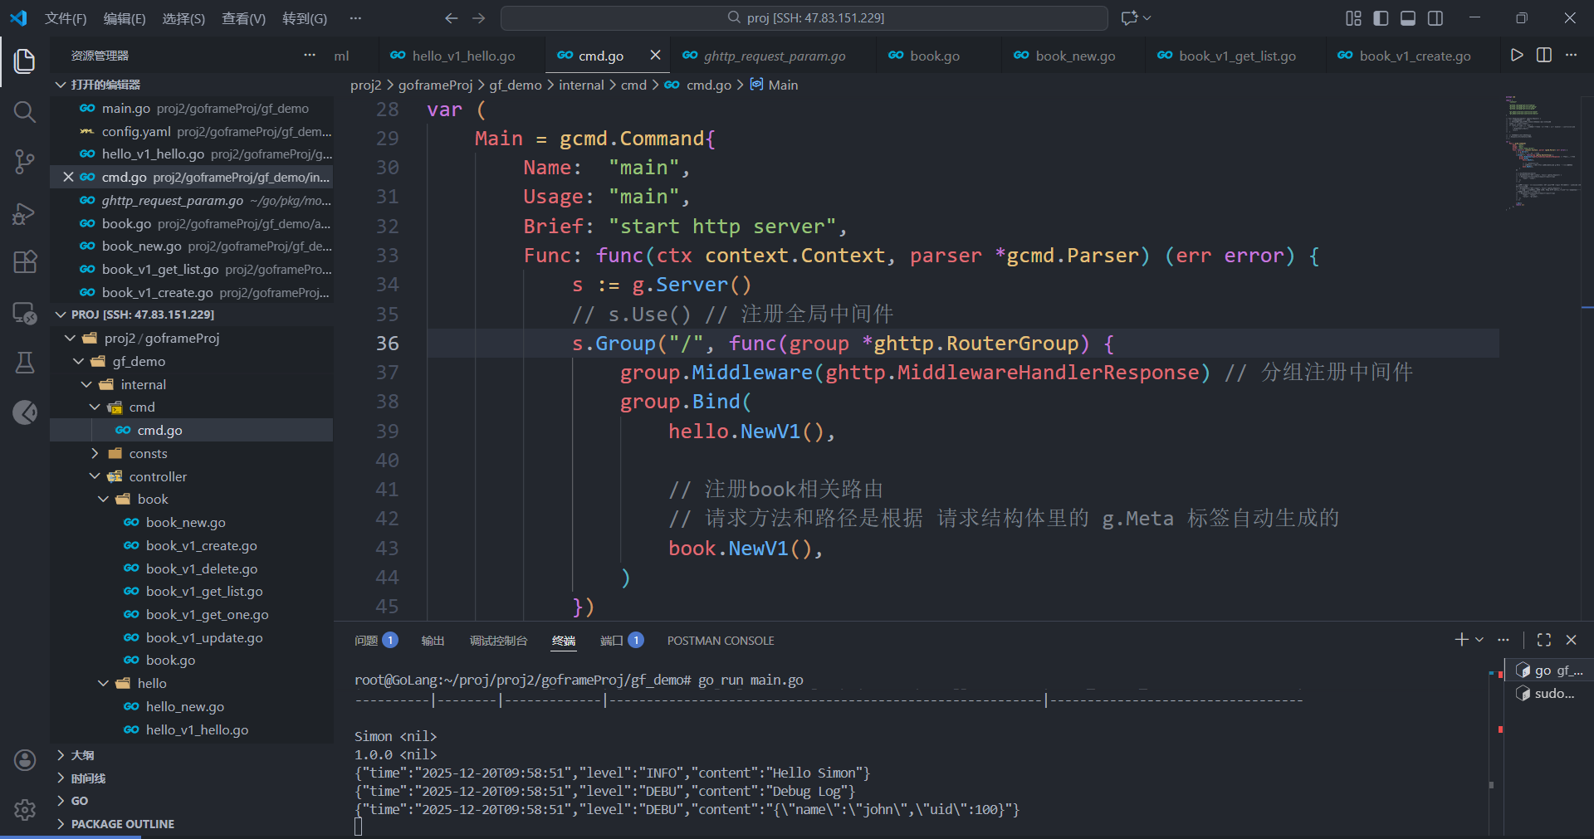Customize layout icon in title bar
This screenshot has width=1594, height=839.
point(1353,18)
